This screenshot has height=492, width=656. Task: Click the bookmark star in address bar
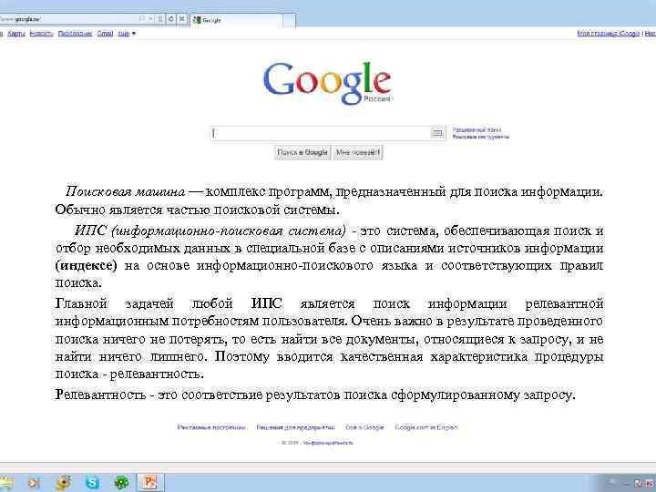(142, 19)
